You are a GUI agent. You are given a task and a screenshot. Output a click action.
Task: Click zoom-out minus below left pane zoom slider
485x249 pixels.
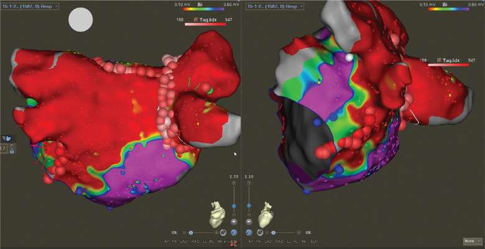(x=234, y=215)
